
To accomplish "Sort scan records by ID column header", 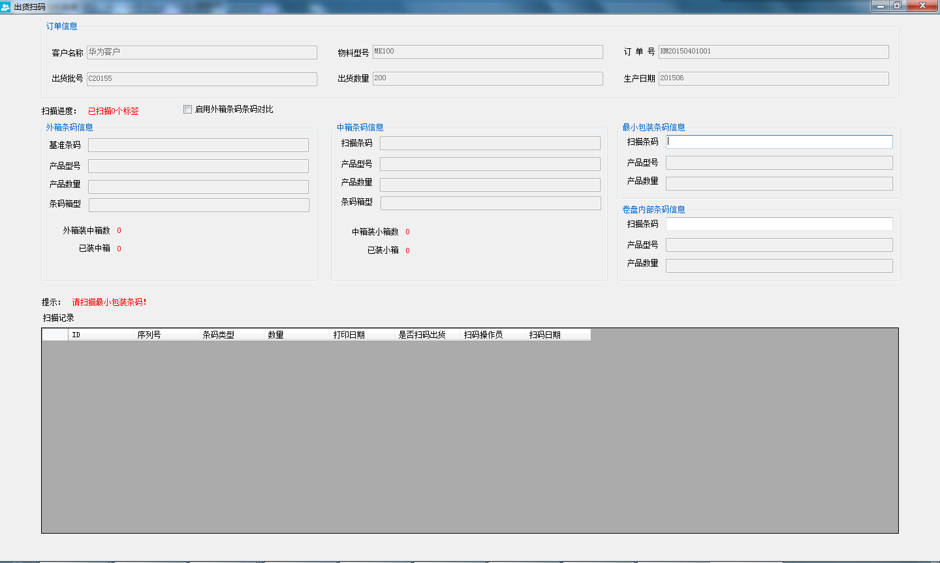I will (x=101, y=335).
